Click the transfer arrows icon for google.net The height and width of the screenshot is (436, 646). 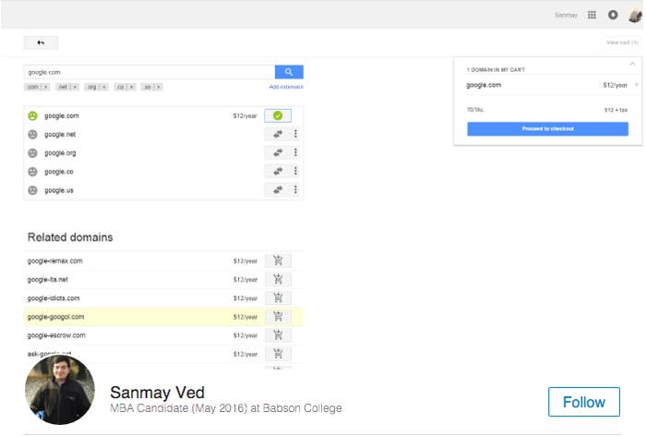point(278,134)
